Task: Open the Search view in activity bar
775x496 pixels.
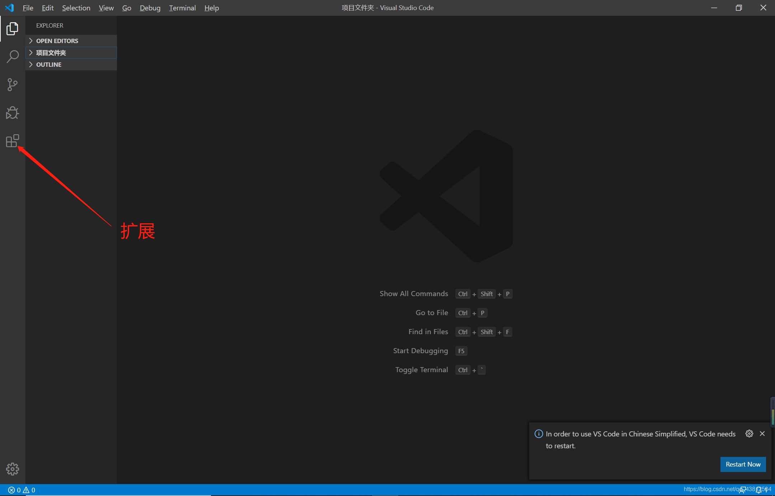Action: pos(13,57)
